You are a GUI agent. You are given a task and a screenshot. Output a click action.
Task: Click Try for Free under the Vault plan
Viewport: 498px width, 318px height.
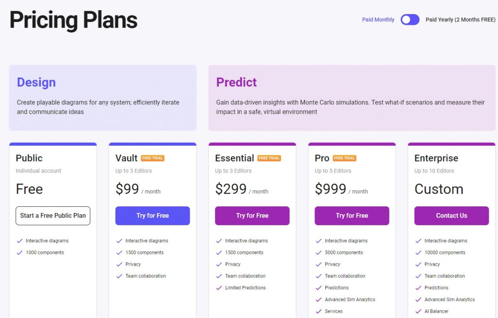coord(152,216)
